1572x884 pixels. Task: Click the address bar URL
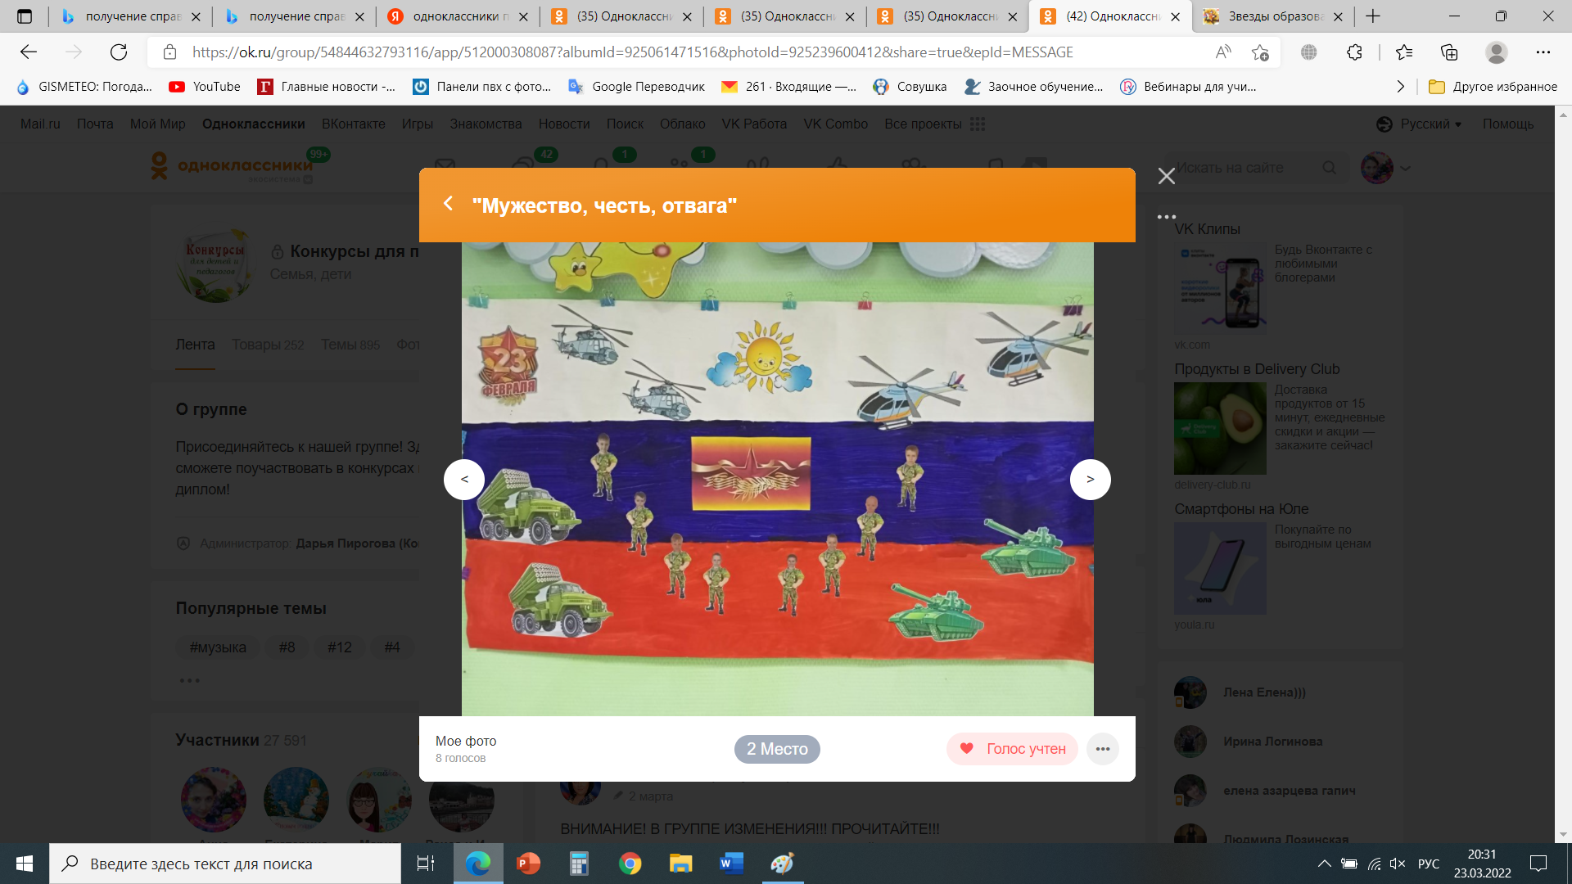pyautogui.click(x=632, y=52)
